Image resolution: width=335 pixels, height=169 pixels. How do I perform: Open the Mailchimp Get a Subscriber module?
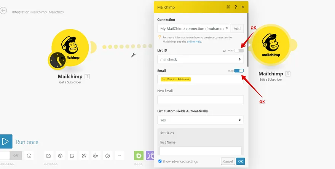click(x=70, y=48)
